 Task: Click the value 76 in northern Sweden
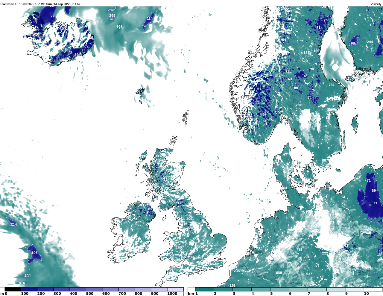(307, 22)
